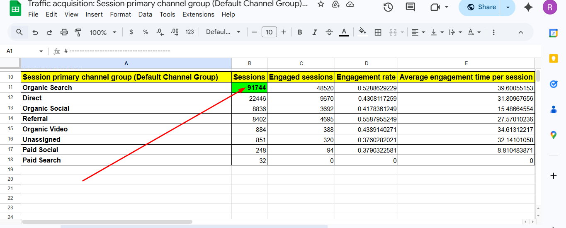Open the Data menu
566x228 pixels.
pyautogui.click(x=145, y=15)
